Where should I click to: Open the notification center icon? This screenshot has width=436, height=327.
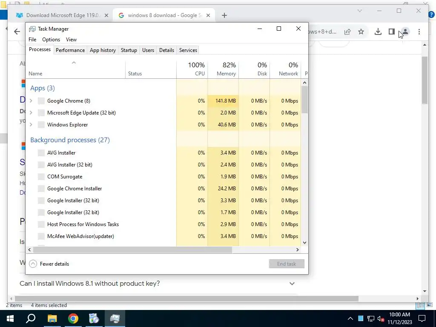(x=422, y=318)
